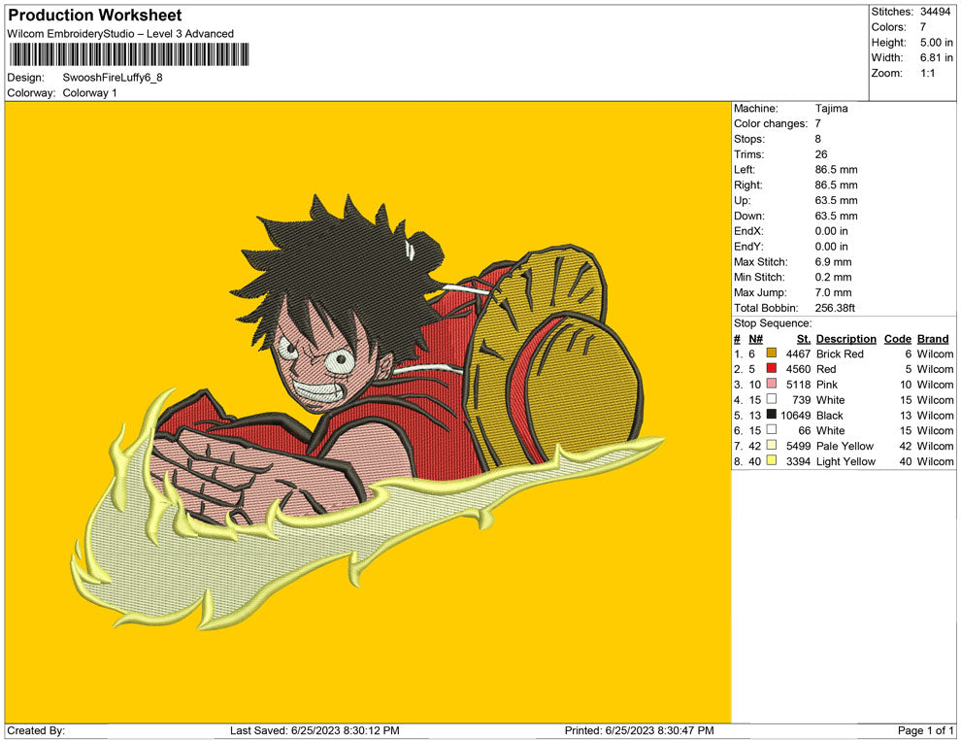Click the Max Stitch value '6.9 mm'
Screen dimensions: 961x740
833,262
